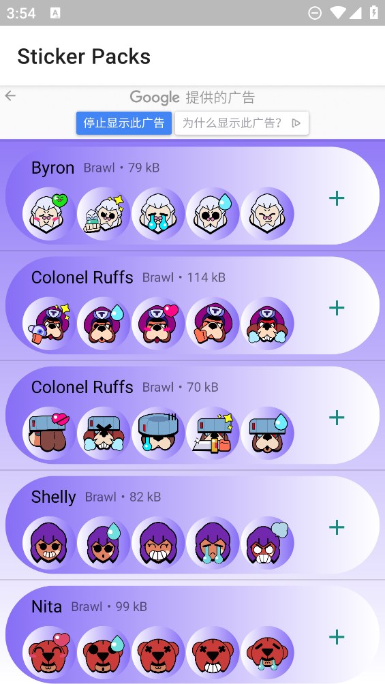Add the 114 kB Colonel Ruffs pack
Screen dimensions: 385x684
point(337,308)
